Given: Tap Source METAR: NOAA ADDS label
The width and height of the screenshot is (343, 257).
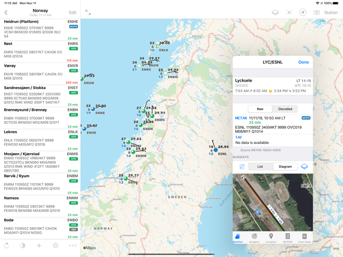Looking at the screenshot, I should click(x=260, y=150).
